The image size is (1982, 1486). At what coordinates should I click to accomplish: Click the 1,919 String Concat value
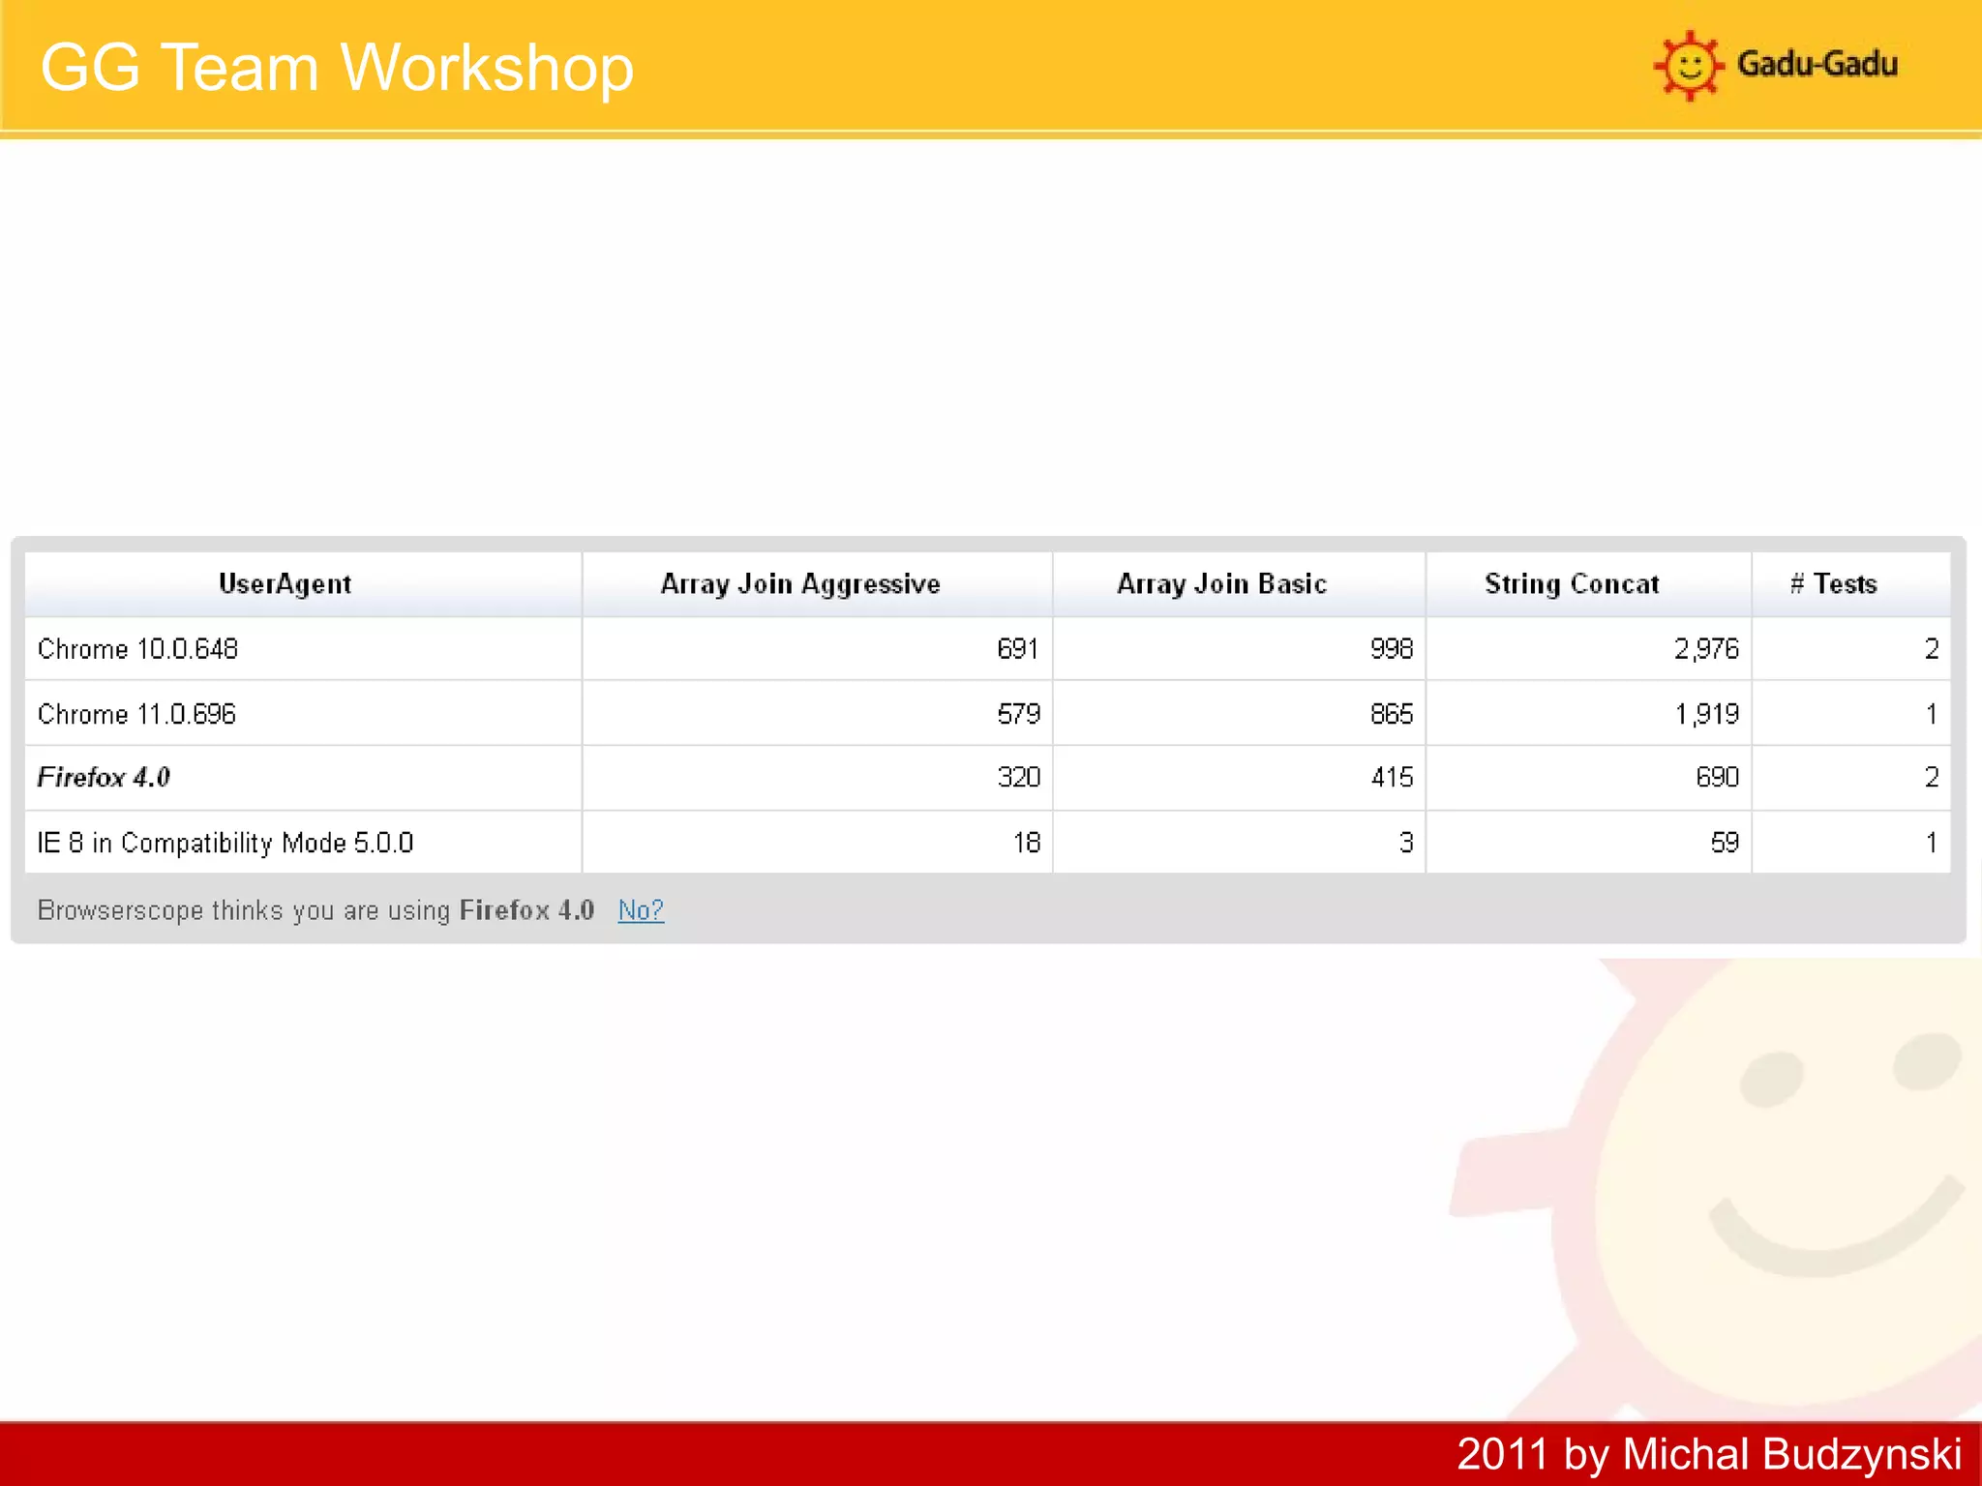[1706, 714]
